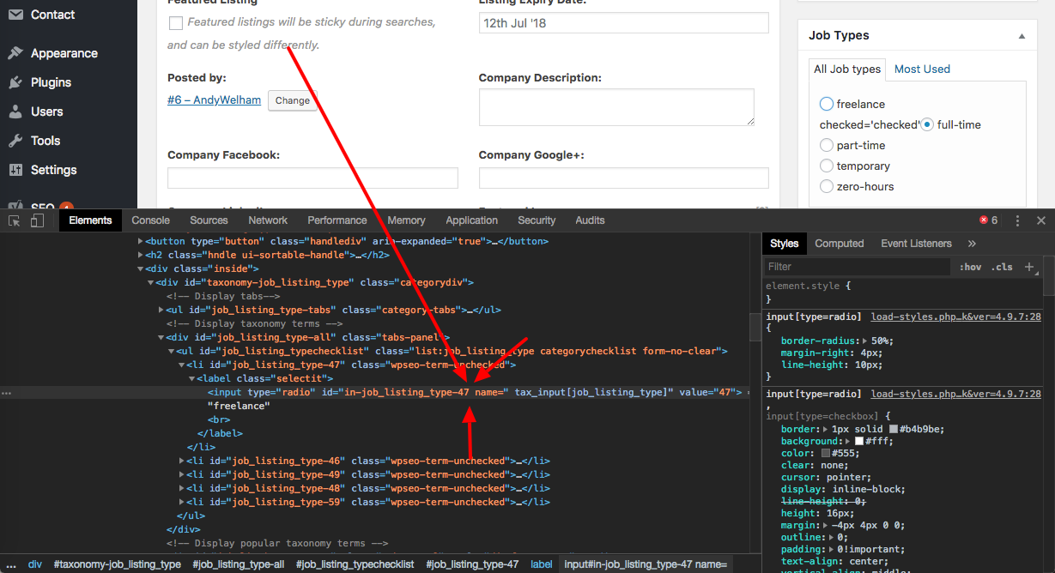Focus the Company Google+ input

point(623,178)
